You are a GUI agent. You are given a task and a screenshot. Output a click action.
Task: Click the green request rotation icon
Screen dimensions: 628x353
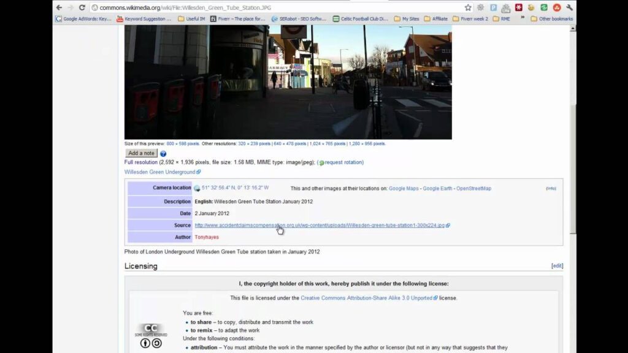point(321,163)
